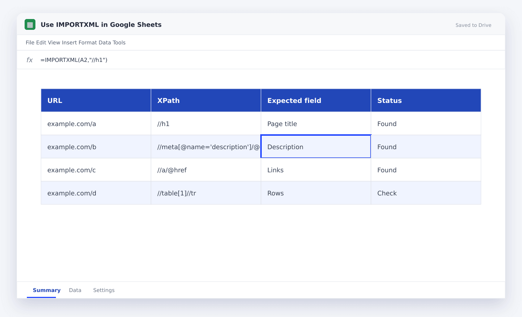The image size is (522, 317).
Task: Click the Saved to Drive status
Action: pos(473,25)
